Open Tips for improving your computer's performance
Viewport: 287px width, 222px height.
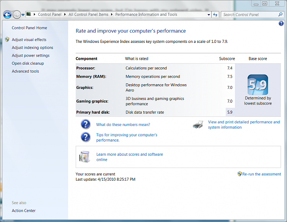127,137
